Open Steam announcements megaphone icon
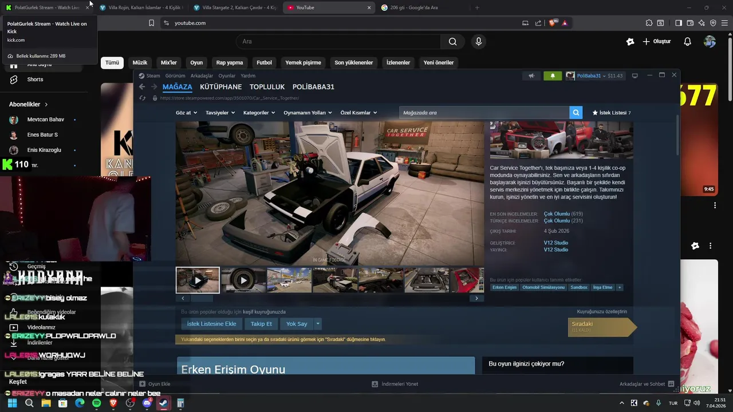Image resolution: width=733 pixels, height=412 pixels. click(x=531, y=76)
